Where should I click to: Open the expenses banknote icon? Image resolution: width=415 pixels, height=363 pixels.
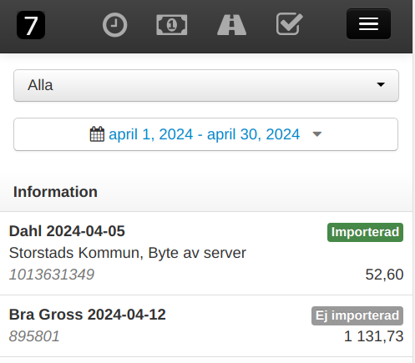[172, 25]
